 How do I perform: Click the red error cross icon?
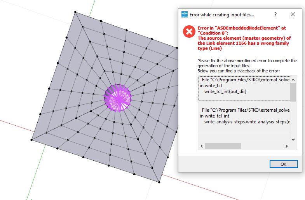coord(189,32)
